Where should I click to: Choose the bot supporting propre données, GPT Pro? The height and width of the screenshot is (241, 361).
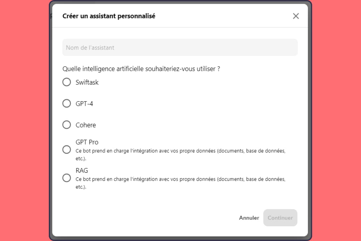(67, 149)
